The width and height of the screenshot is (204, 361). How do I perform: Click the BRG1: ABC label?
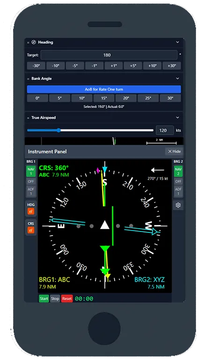point(54,280)
